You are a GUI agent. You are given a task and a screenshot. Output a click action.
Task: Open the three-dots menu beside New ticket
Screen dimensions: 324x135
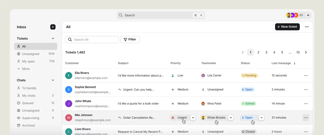point(307,27)
